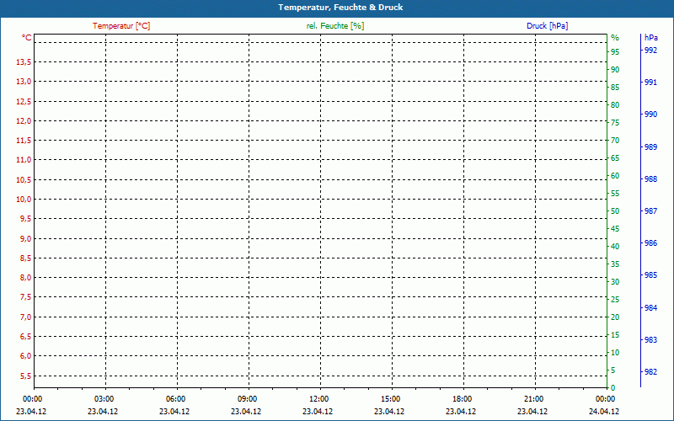
Task: Click the 25 humidity axis value
Action: click(615, 300)
